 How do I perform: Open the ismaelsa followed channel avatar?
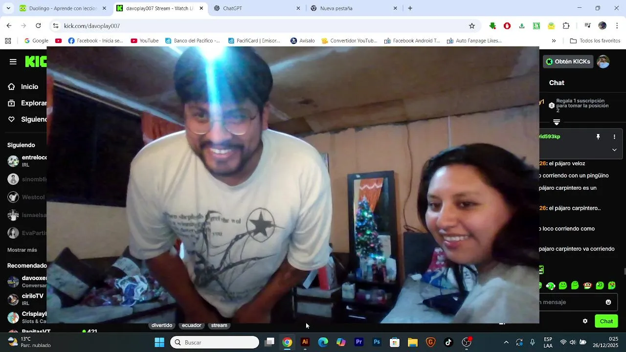(x=13, y=215)
